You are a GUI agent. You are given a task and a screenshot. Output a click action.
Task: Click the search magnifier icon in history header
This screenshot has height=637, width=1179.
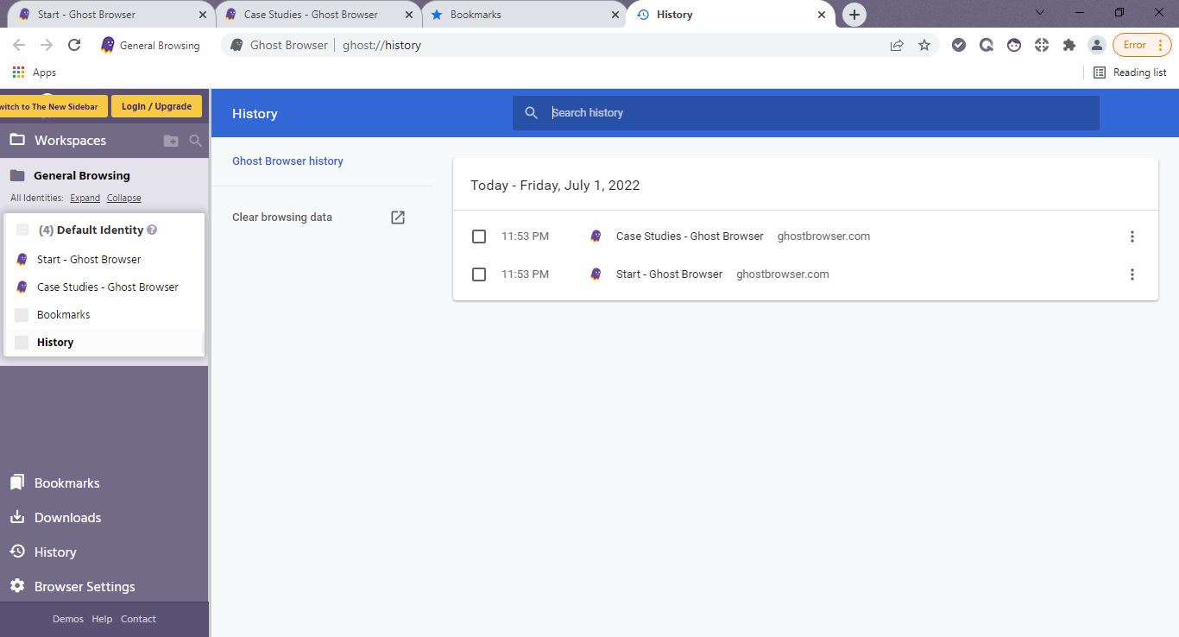click(532, 113)
